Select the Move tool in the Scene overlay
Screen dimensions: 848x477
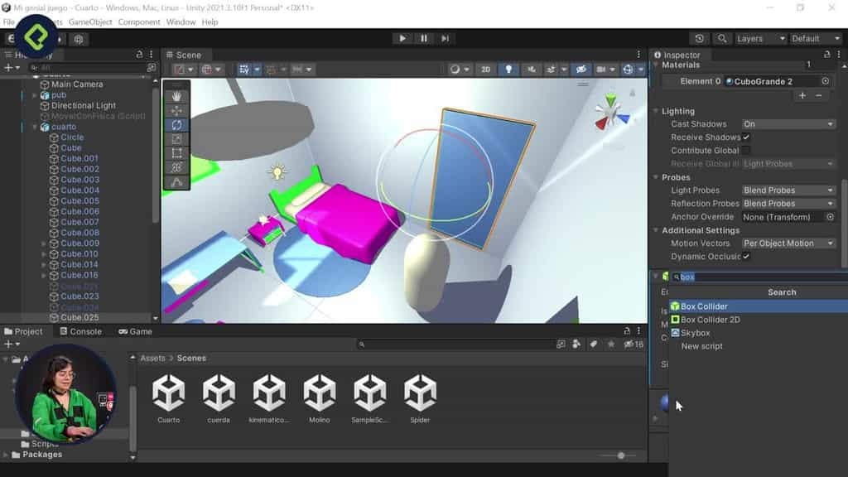[176, 110]
